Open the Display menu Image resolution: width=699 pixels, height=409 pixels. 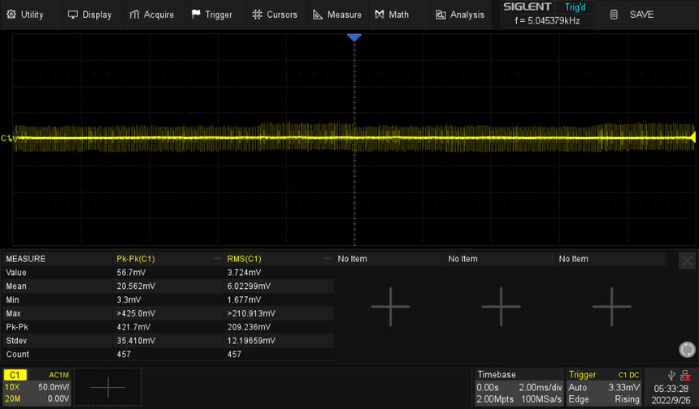point(89,15)
